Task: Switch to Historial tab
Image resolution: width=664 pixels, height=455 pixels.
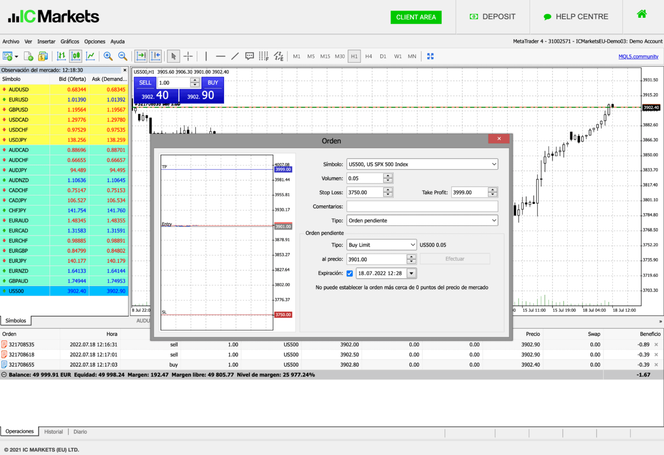Action: pyautogui.click(x=53, y=432)
